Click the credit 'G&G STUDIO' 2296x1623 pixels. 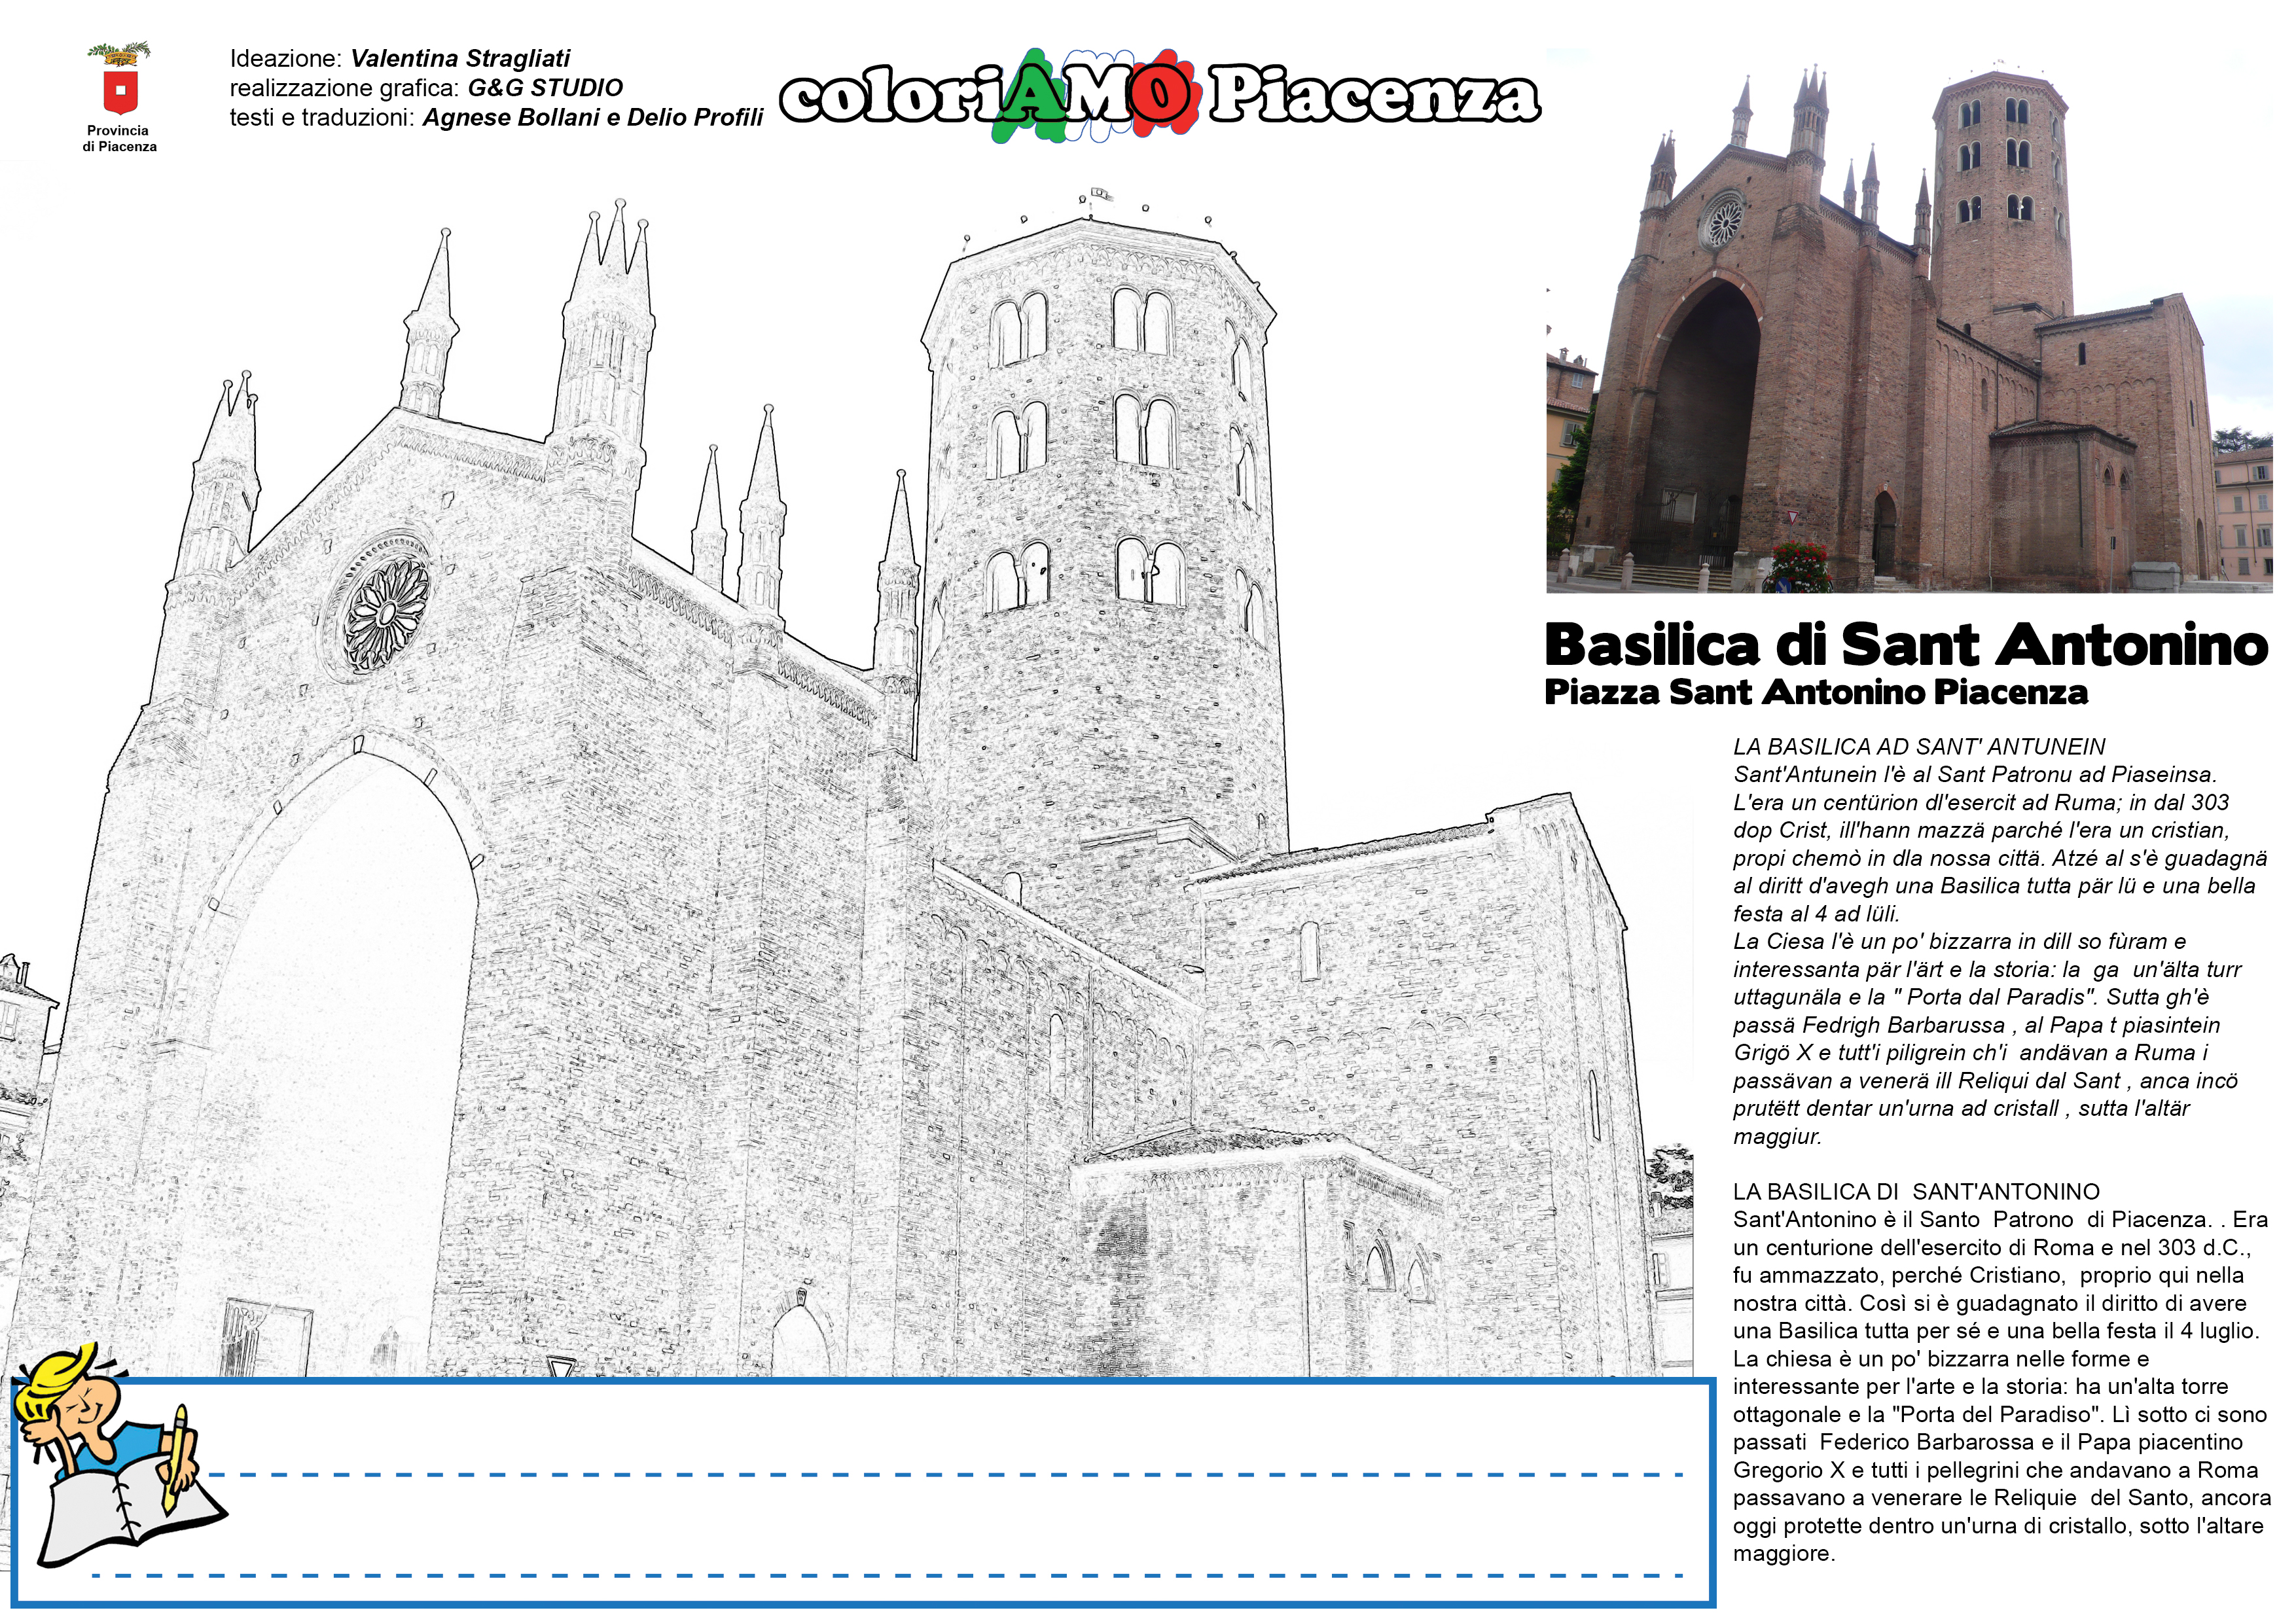[546, 88]
